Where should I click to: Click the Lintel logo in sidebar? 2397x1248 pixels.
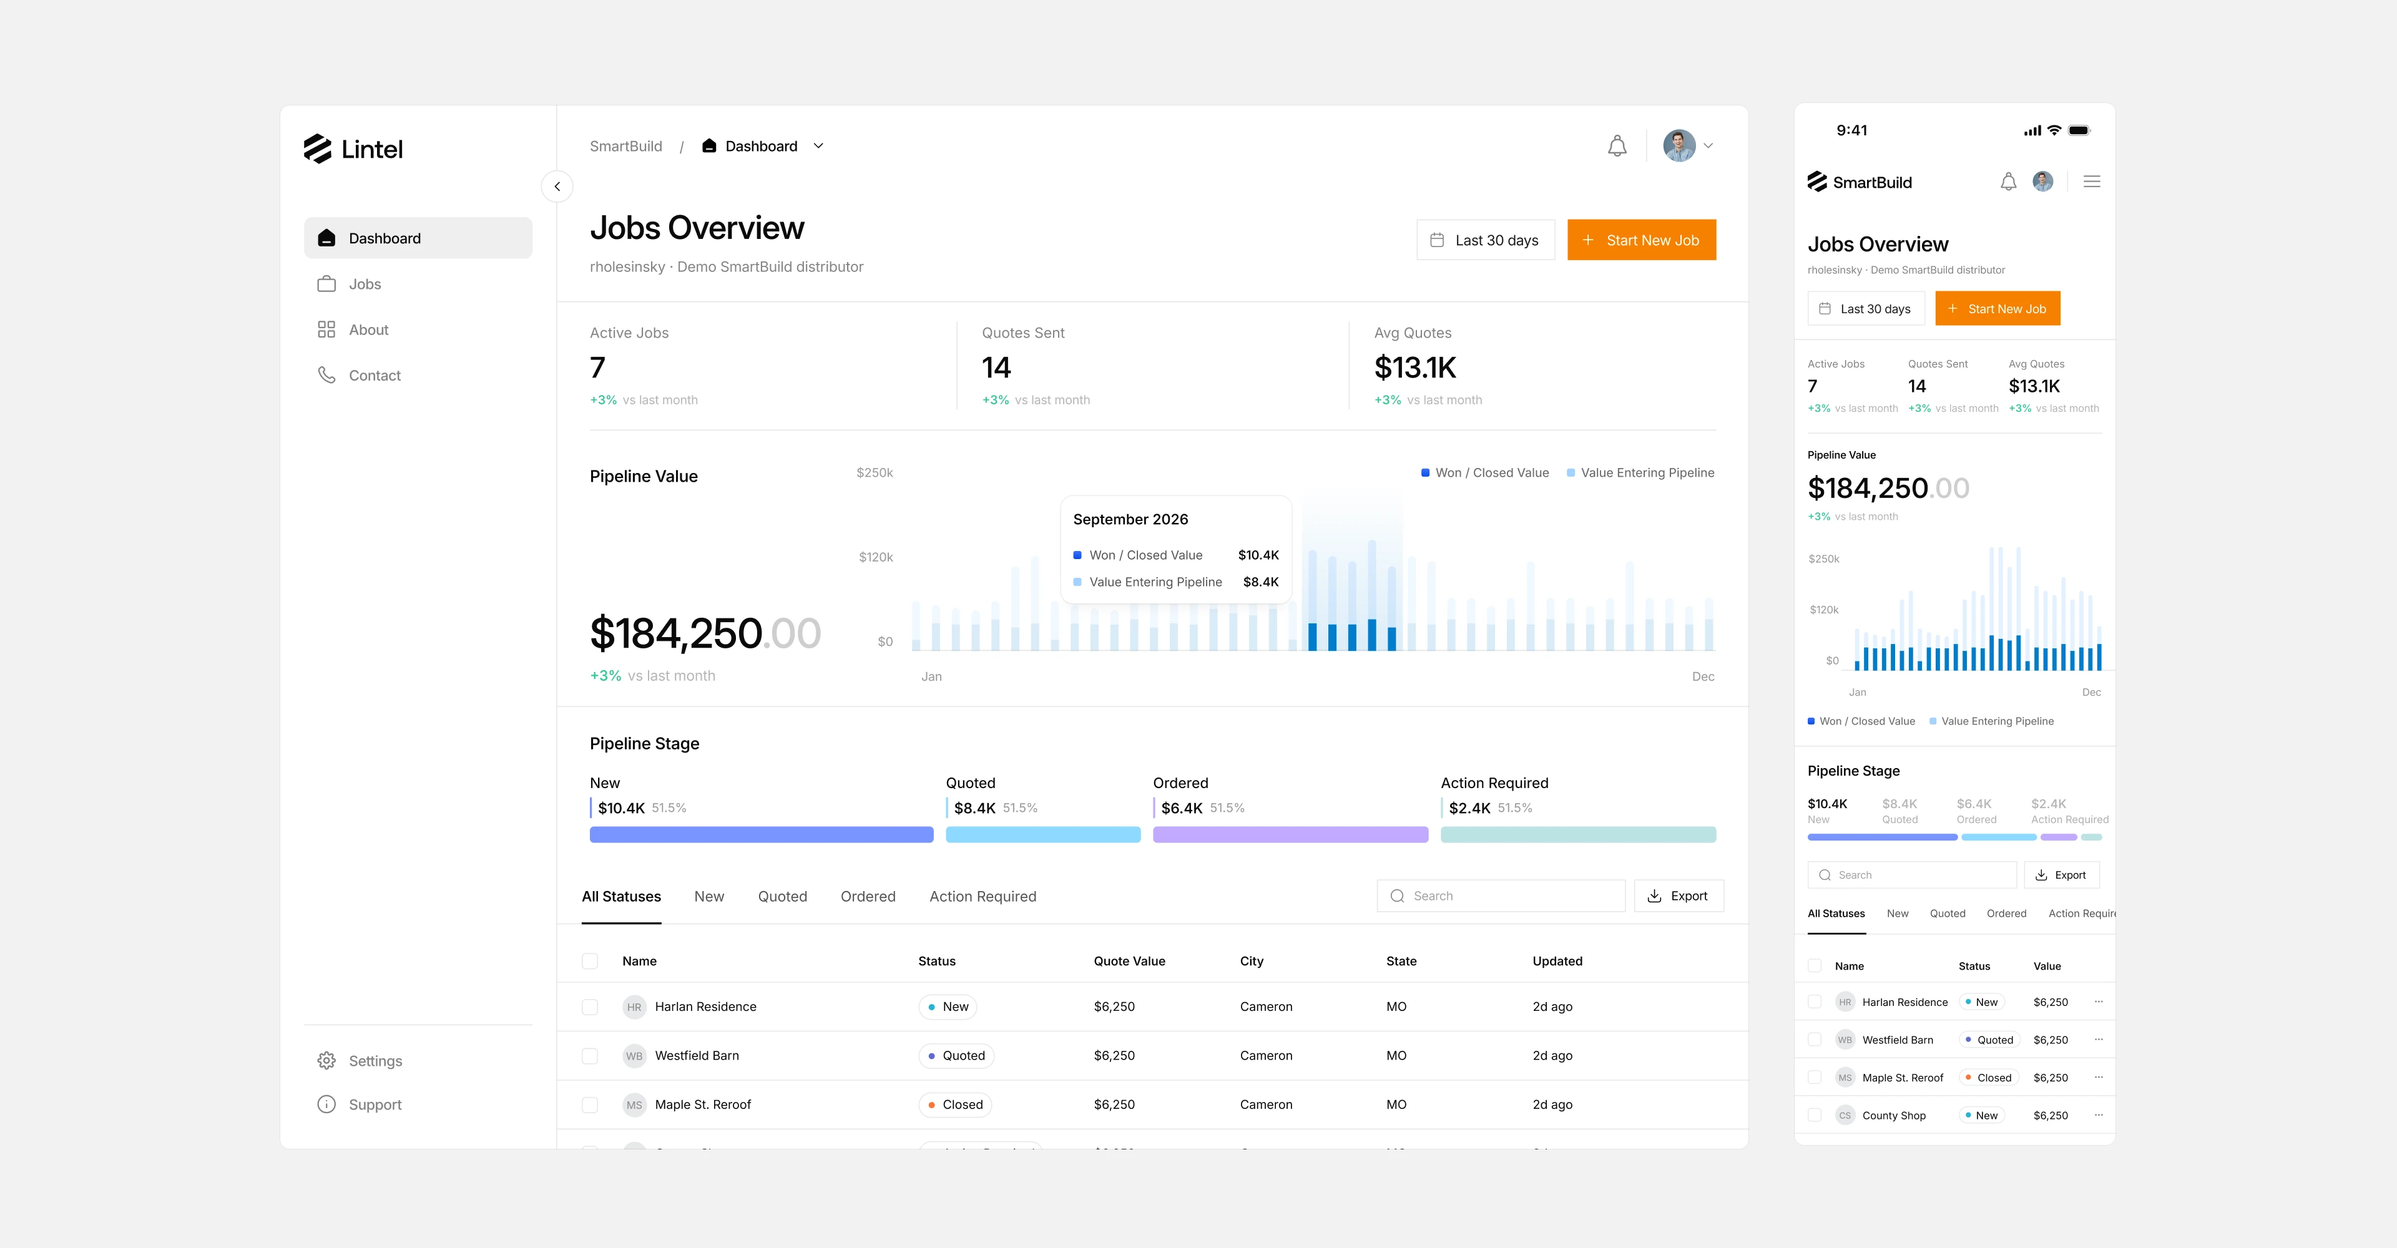353,149
